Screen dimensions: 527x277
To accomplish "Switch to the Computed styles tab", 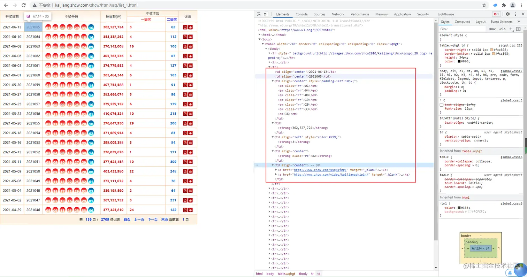I will [462, 22].
